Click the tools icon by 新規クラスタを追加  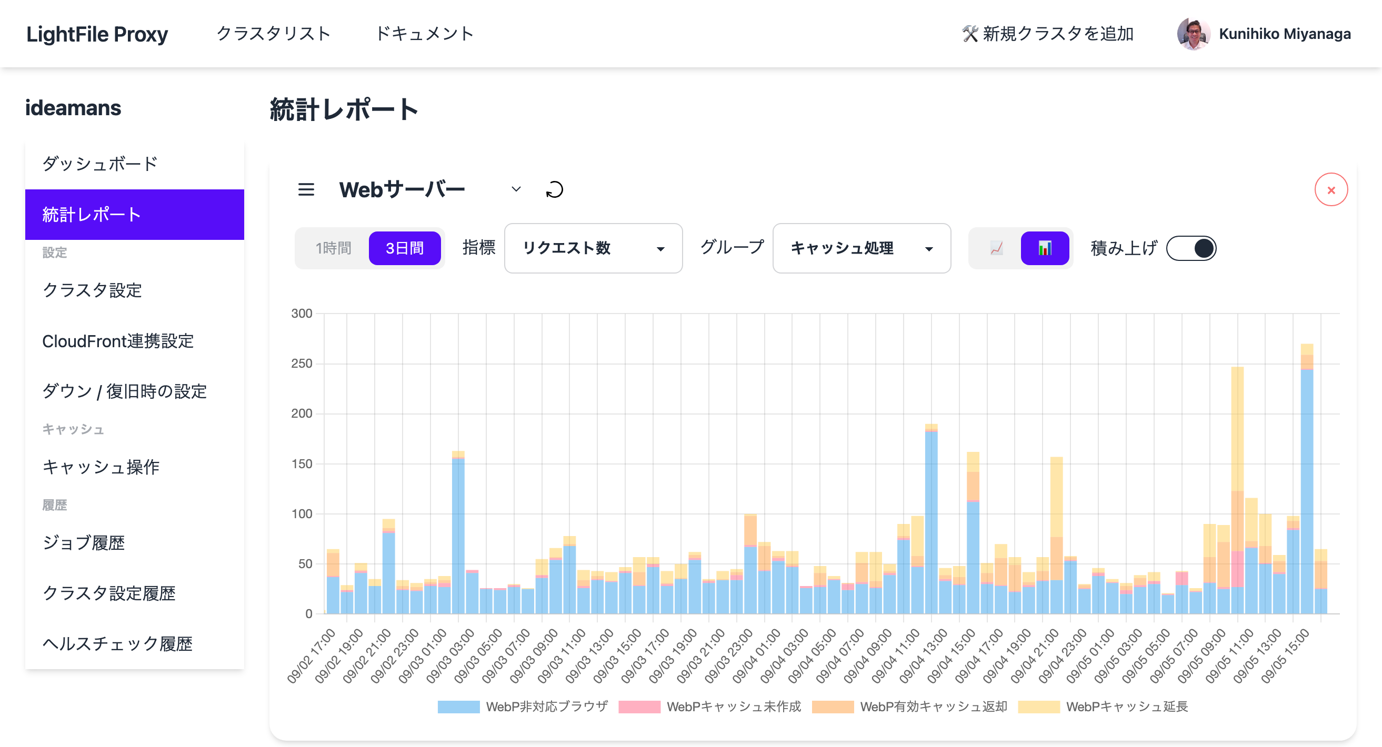pos(969,34)
